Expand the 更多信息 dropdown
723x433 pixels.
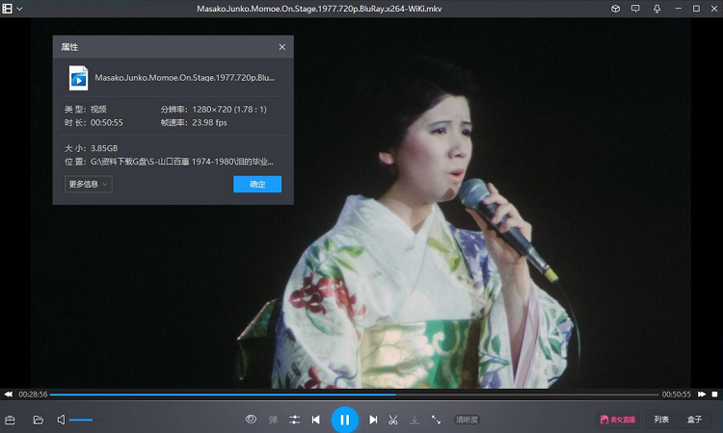pos(89,184)
